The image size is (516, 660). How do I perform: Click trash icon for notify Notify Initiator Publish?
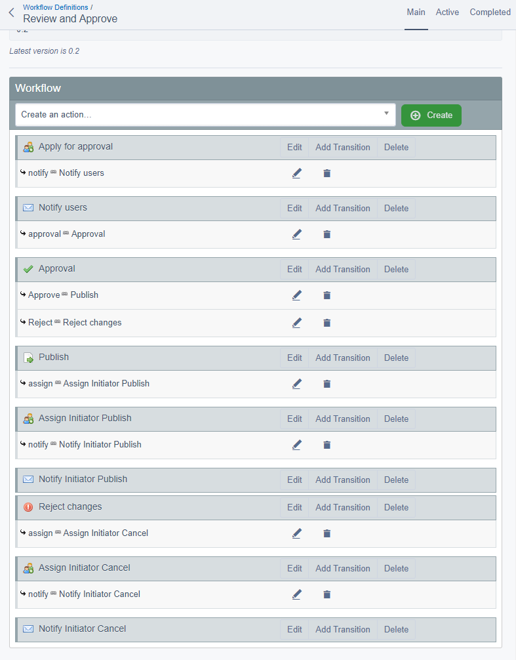327,445
